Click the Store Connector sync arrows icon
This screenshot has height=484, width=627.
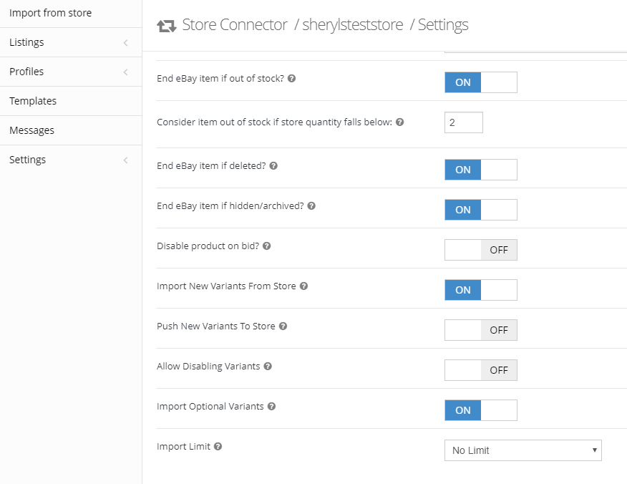(x=166, y=24)
